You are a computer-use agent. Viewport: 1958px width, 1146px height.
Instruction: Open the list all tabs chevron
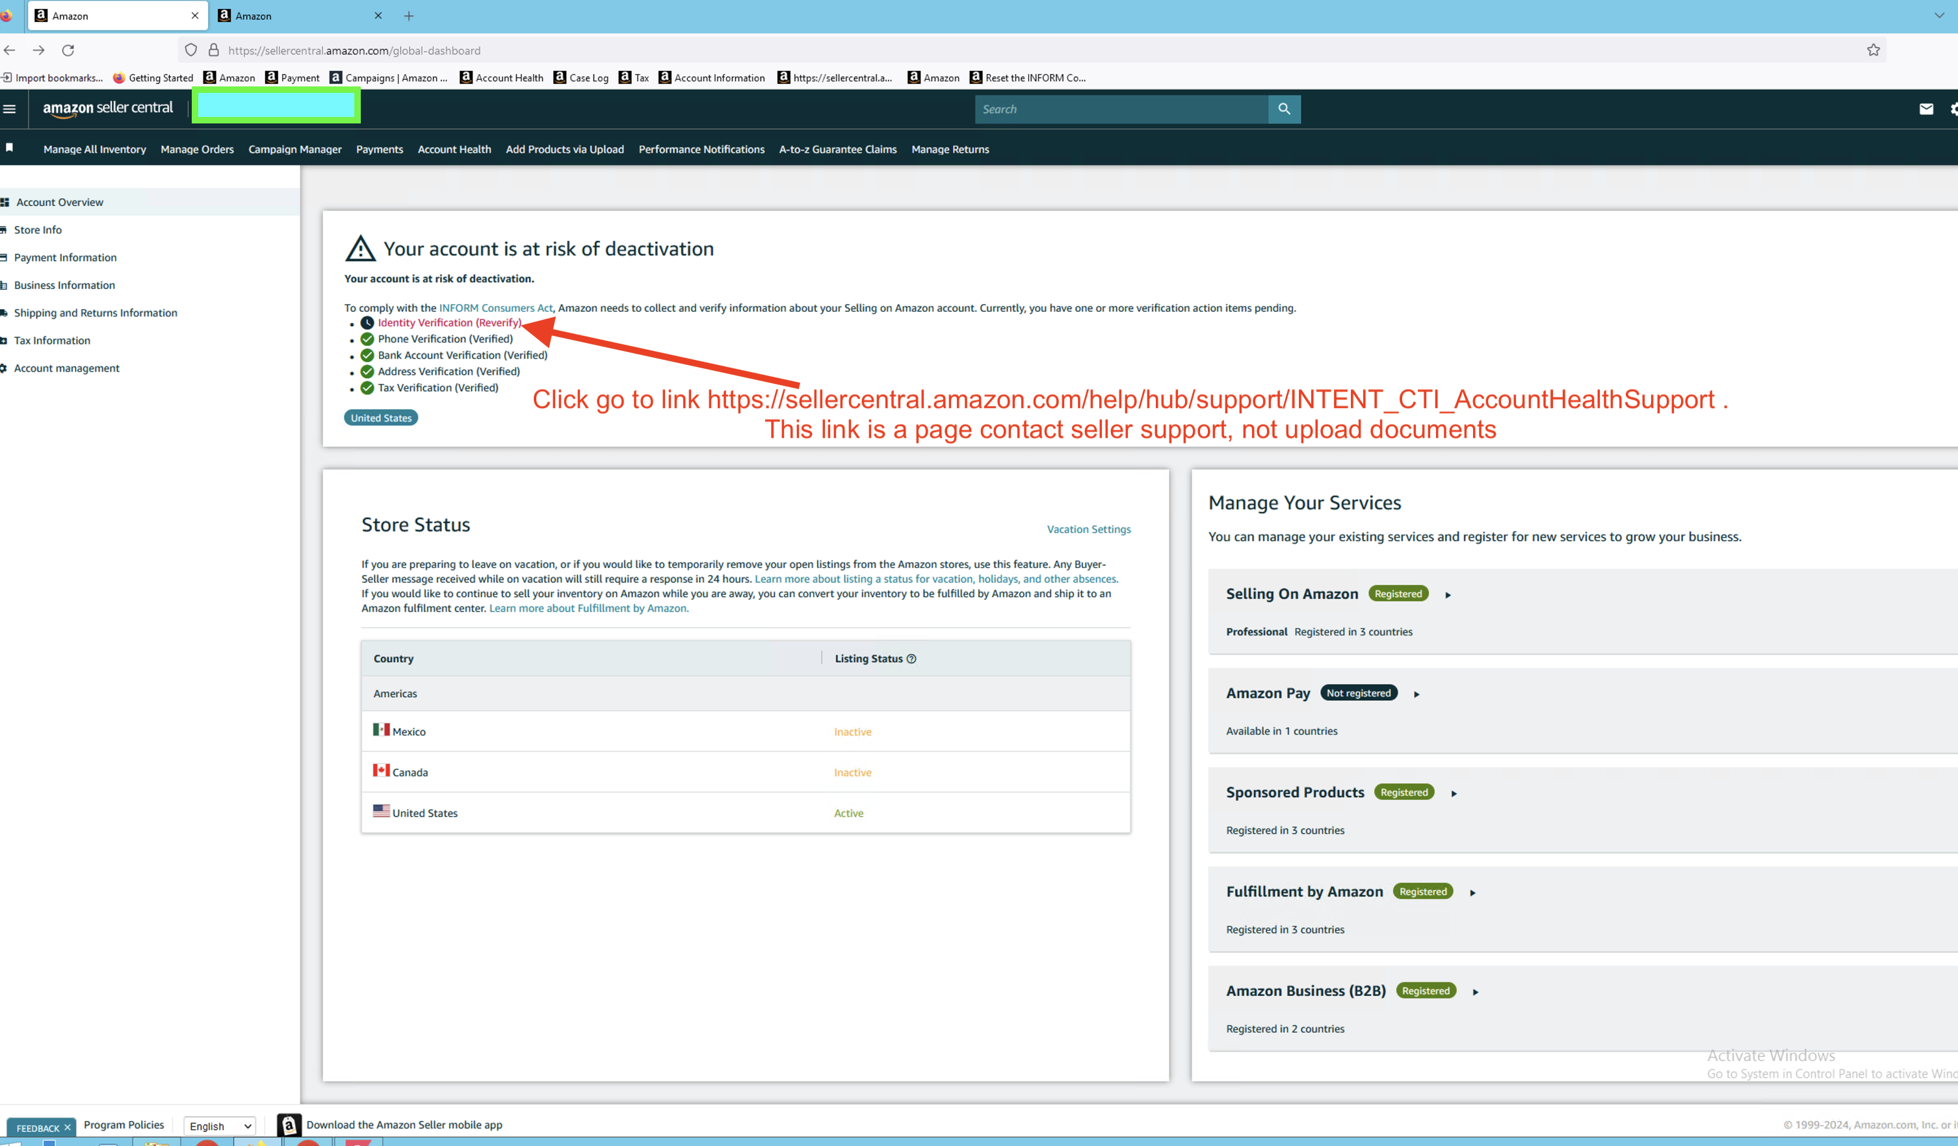[x=1938, y=16]
